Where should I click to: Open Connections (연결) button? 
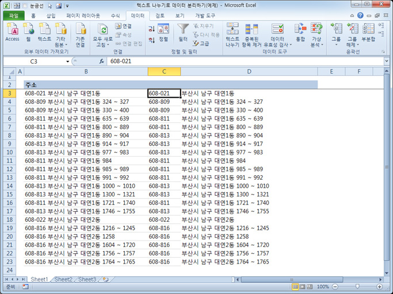(x=123, y=26)
